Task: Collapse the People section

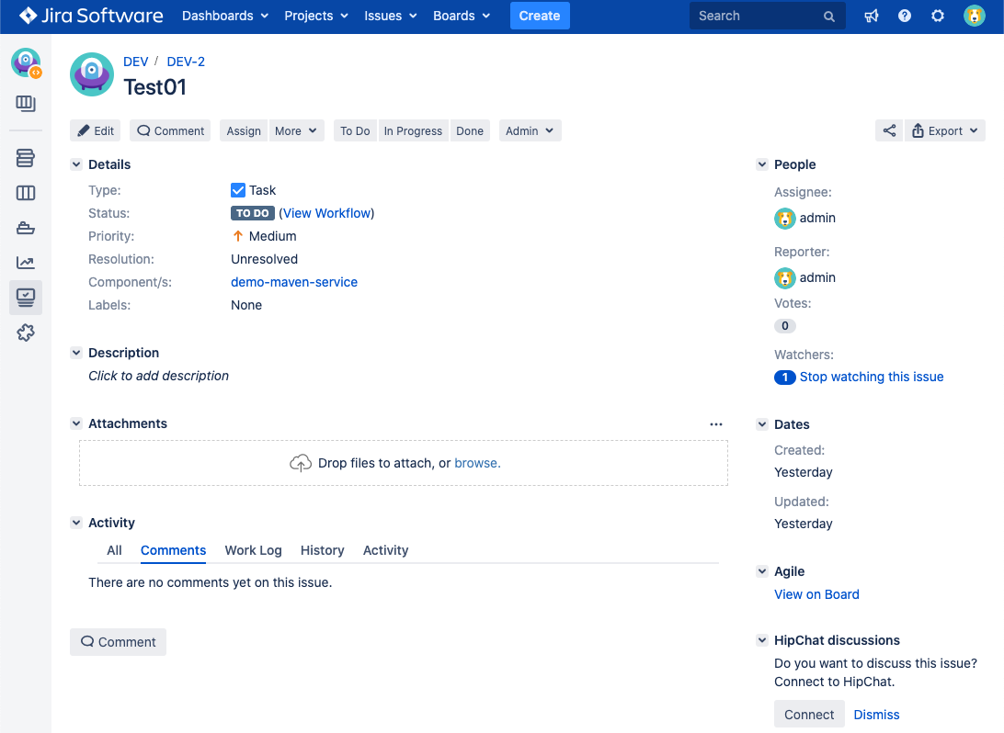Action: point(762,164)
